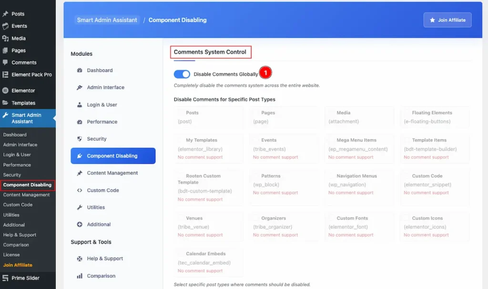The image size is (488, 289).
Task: Open Dashboard in the WordPress submenu
Action: [15, 135]
